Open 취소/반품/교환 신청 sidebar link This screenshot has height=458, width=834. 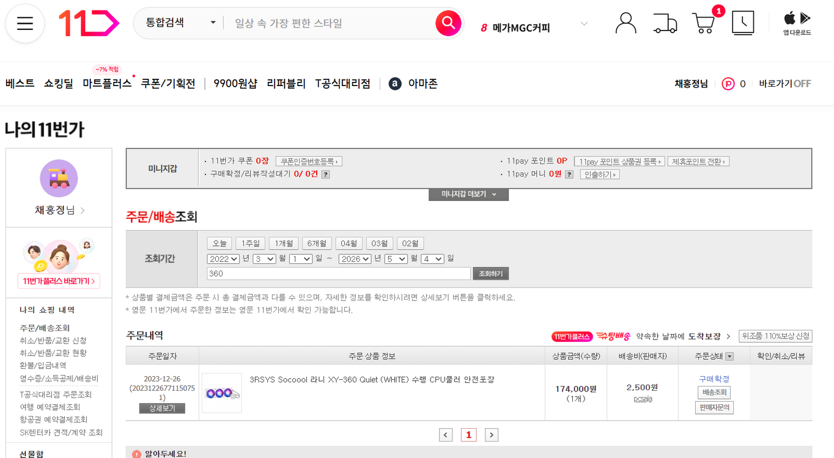[x=53, y=340]
